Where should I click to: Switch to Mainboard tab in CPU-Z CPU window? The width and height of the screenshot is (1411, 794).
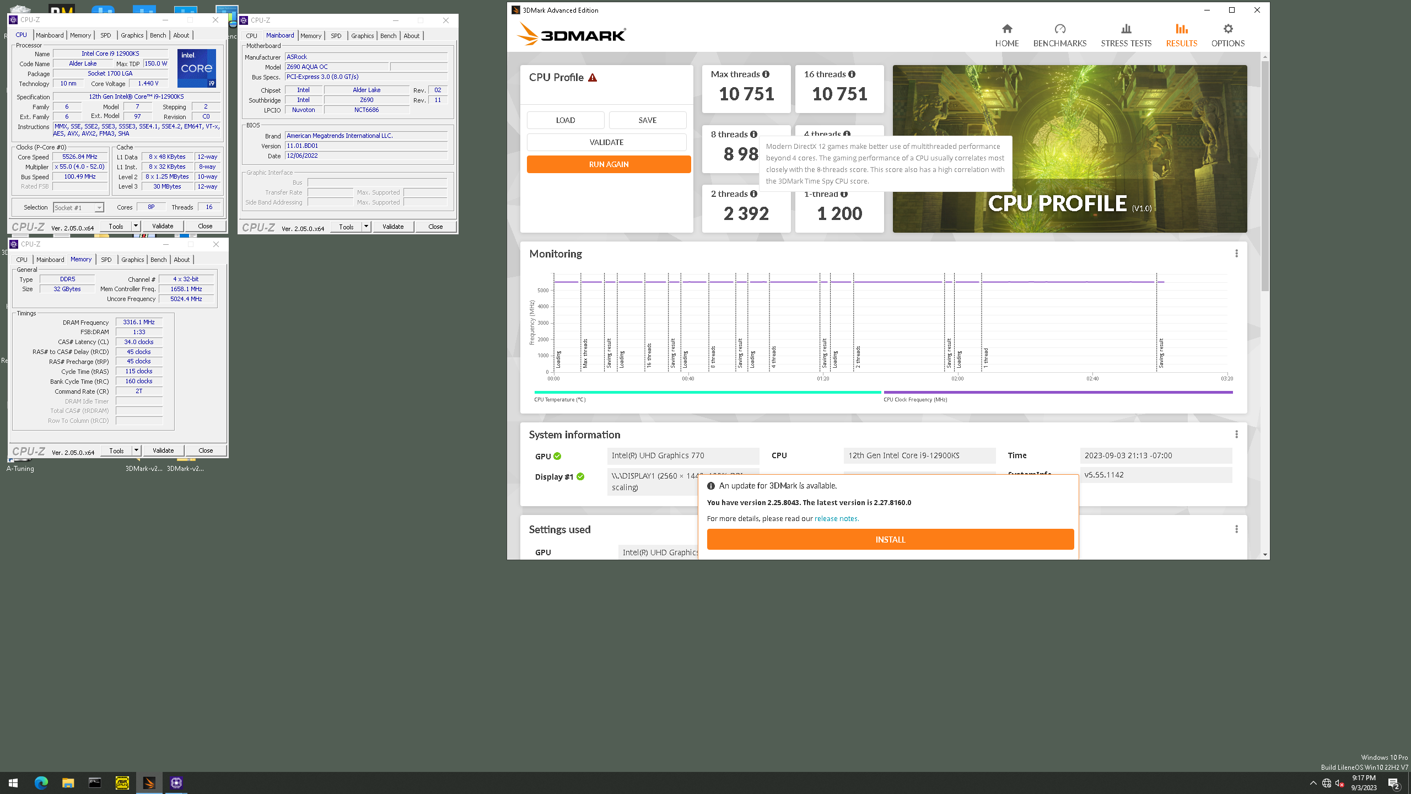click(50, 35)
